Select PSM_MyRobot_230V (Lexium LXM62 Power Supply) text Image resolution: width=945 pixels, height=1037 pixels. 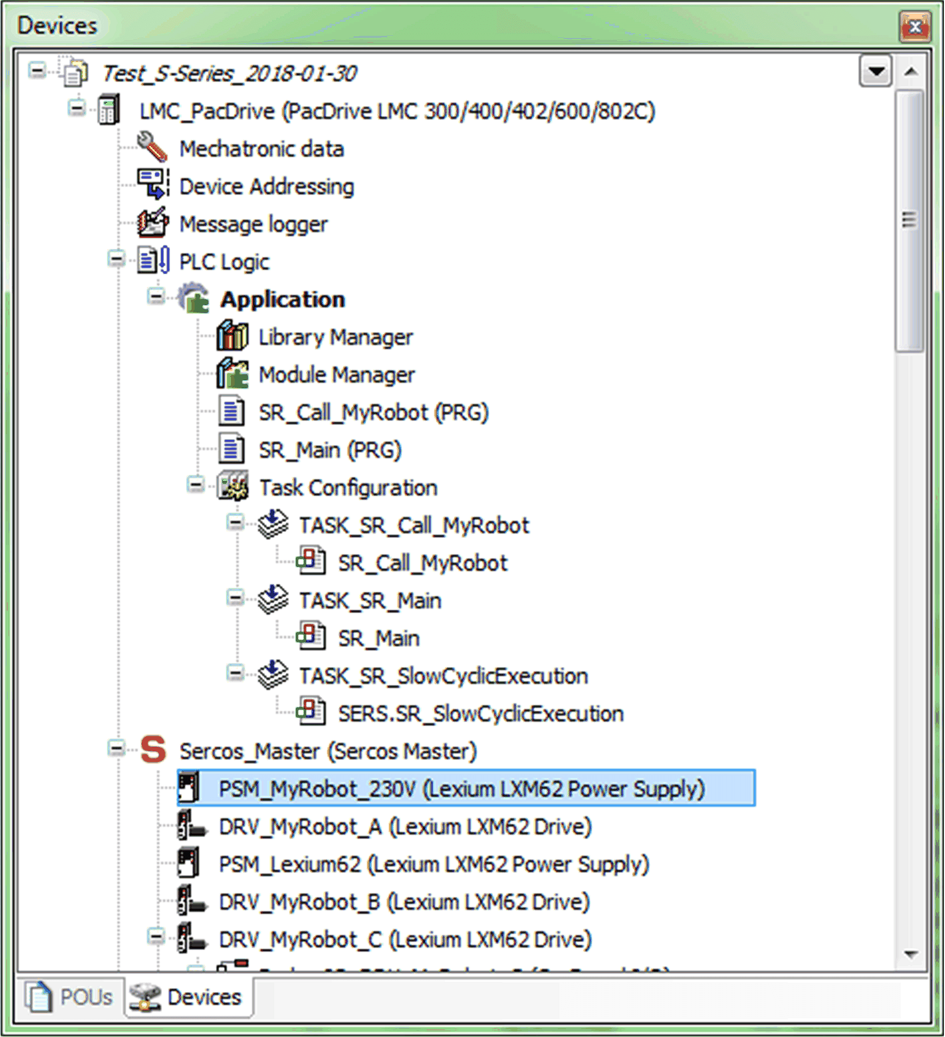[462, 789]
